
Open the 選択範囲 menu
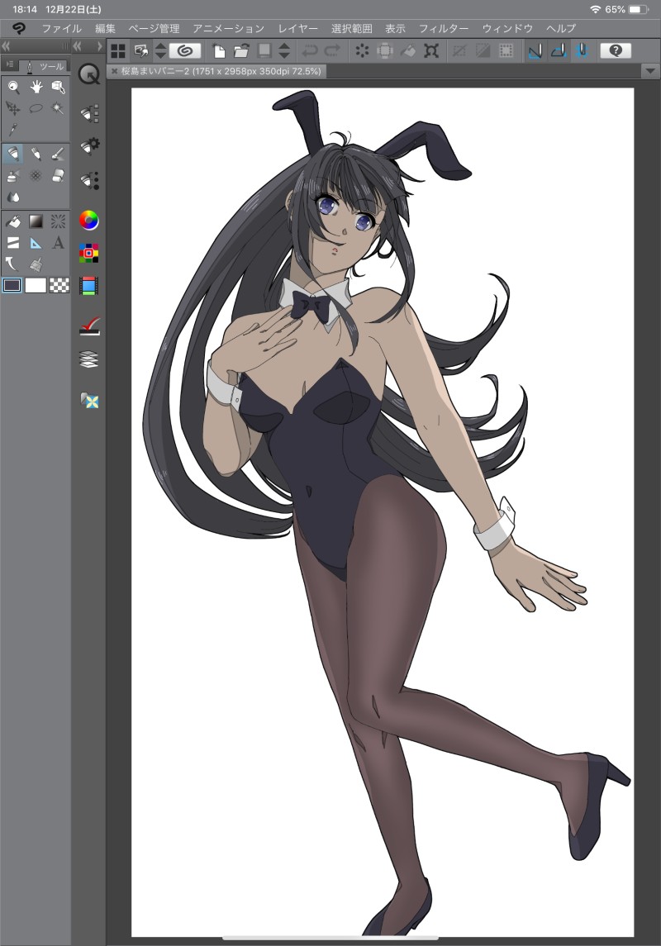(352, 28)
